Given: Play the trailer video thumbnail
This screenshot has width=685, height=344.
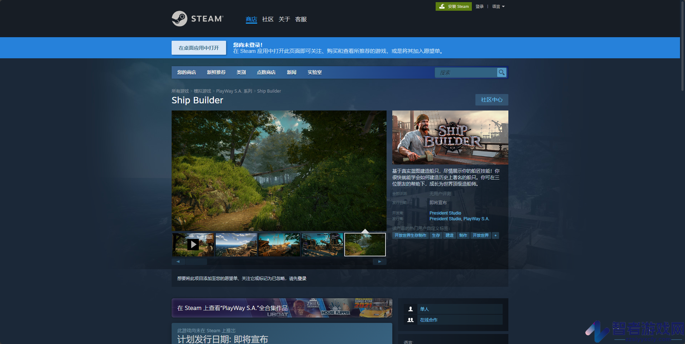Looking at the screenshot, I should (193, 245).
